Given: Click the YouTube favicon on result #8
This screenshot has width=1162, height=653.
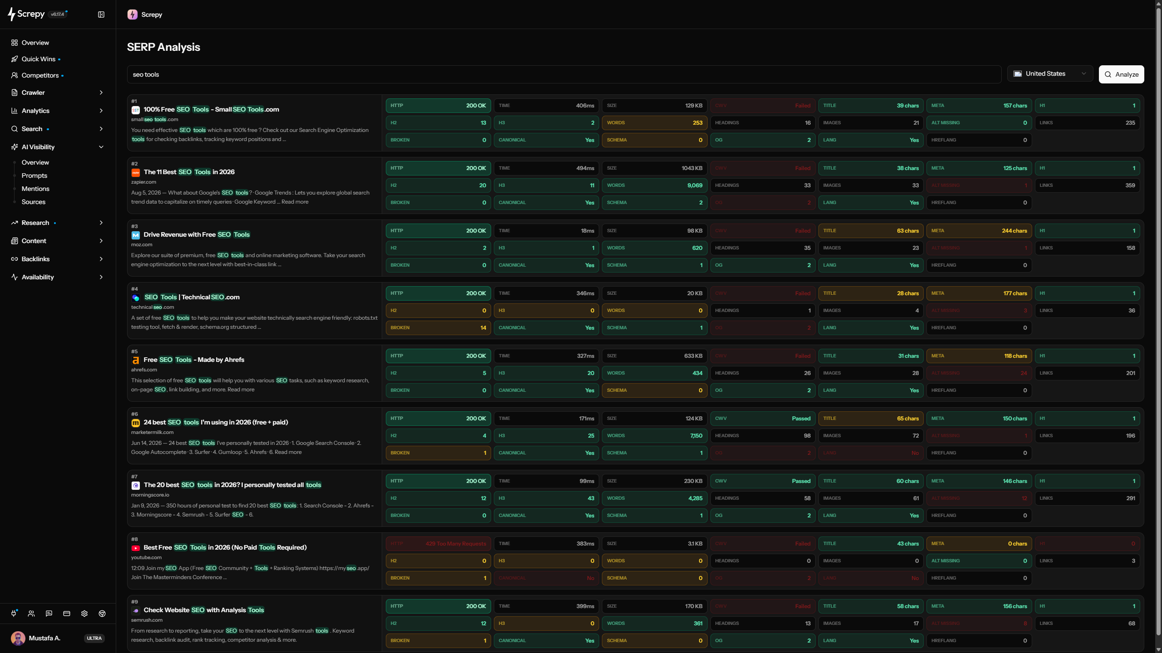Looking at the screenshot, I should point(136,548).
